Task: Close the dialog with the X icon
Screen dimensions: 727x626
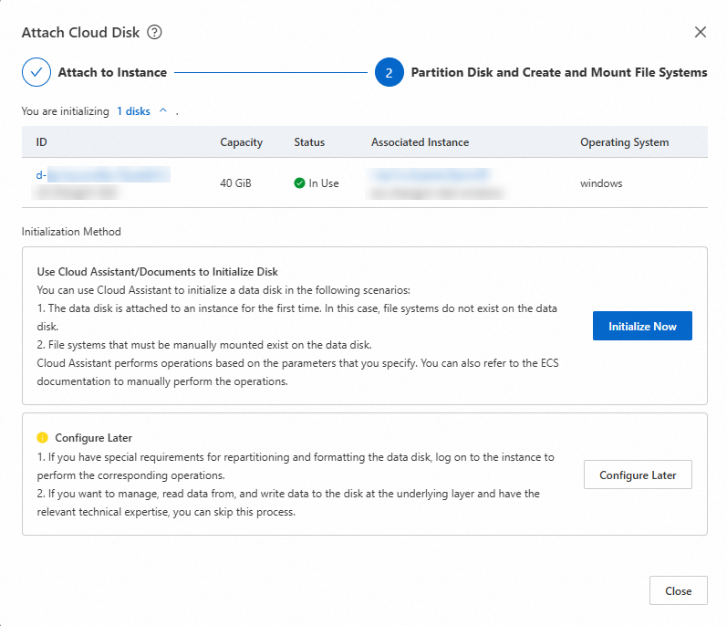Action: point(701,32)
